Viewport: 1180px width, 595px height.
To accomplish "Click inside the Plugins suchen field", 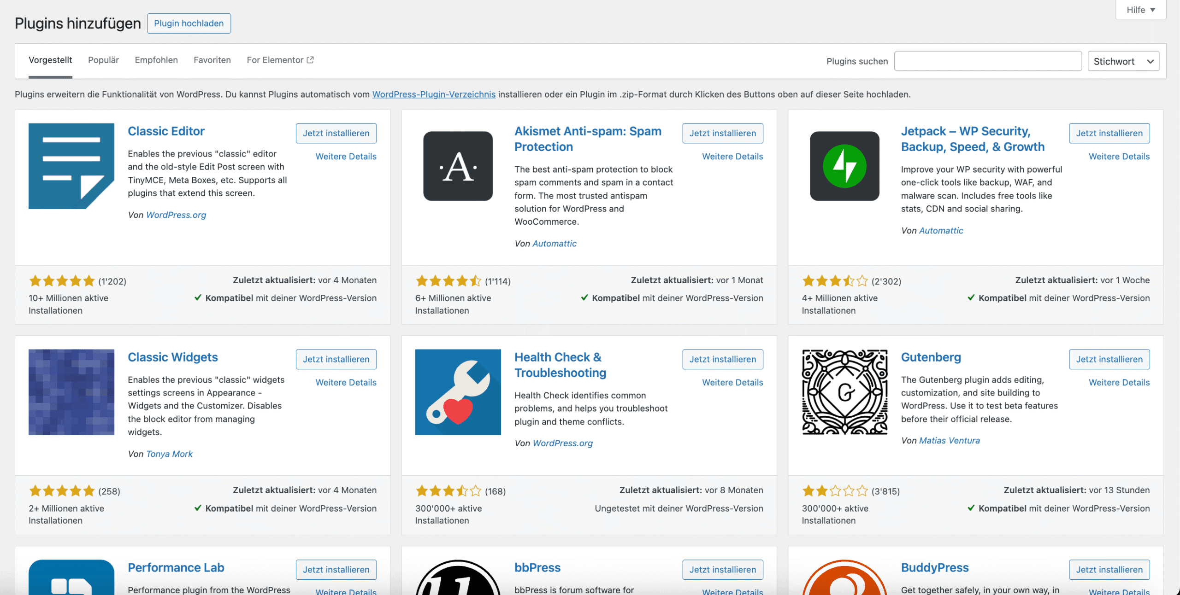I will [988, 61].
